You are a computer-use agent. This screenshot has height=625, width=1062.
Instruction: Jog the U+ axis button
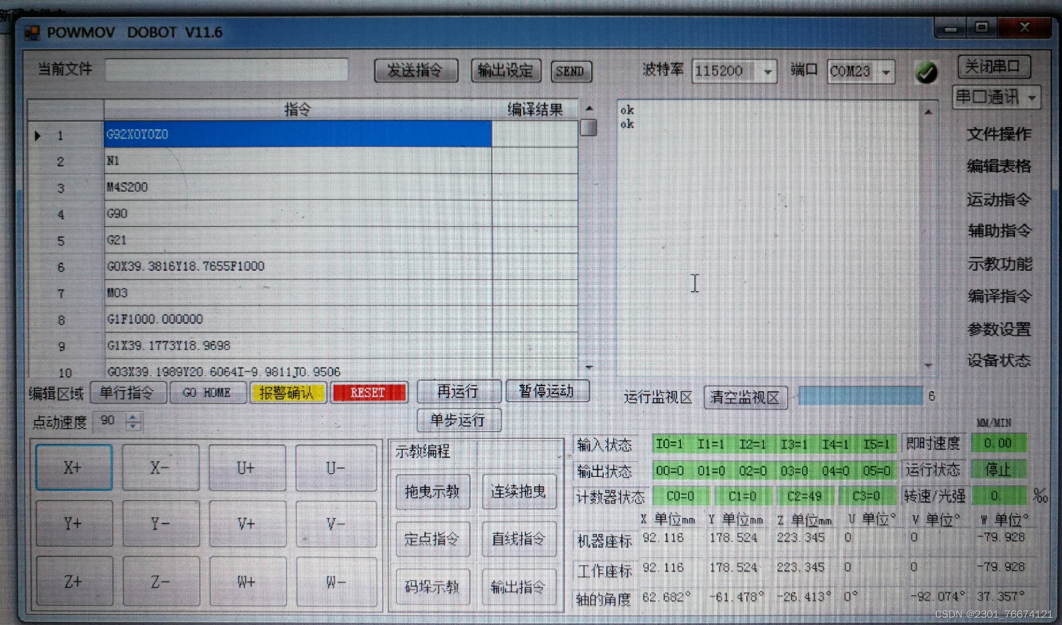tap(247, 468)
